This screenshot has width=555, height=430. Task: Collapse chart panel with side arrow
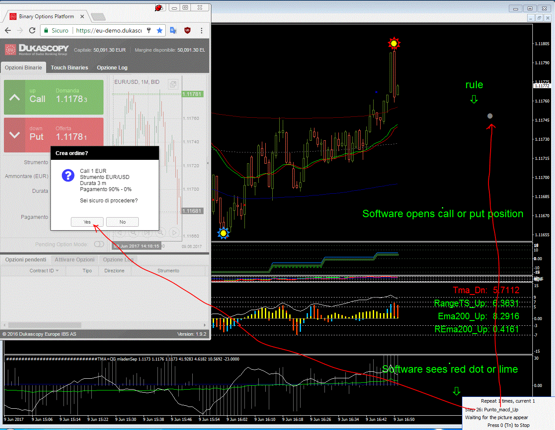pos(207,163)
